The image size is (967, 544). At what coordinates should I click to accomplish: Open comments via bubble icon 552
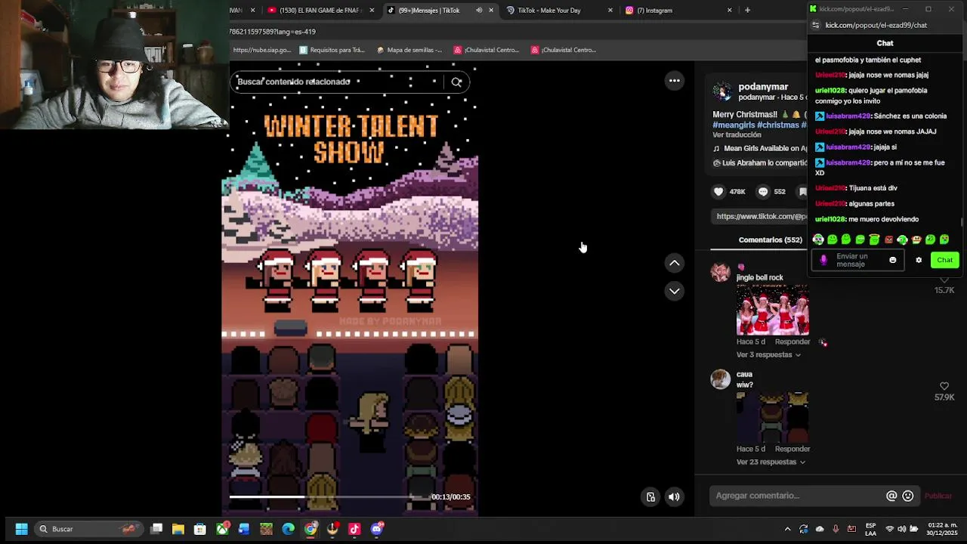point(763,192)
